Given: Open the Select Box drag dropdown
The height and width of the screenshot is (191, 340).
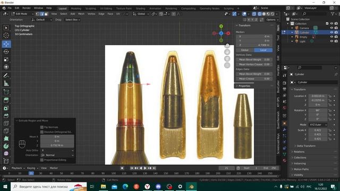Looking at the screenshot, I should point(72,20).
